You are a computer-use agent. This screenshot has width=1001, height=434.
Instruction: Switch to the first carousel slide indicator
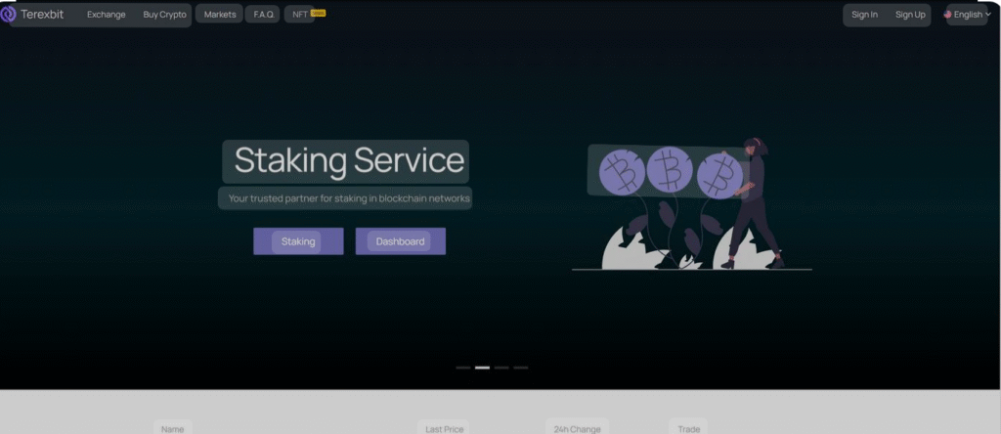point(462,368)
